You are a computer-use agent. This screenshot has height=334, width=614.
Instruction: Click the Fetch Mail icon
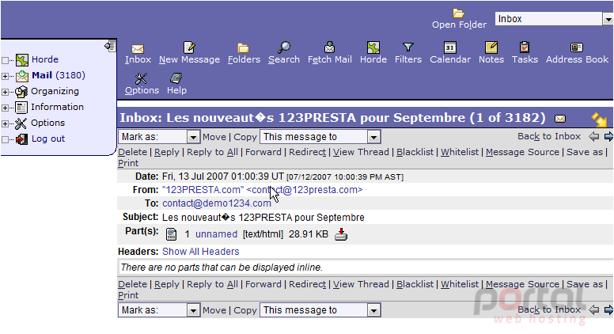[329, 47]
